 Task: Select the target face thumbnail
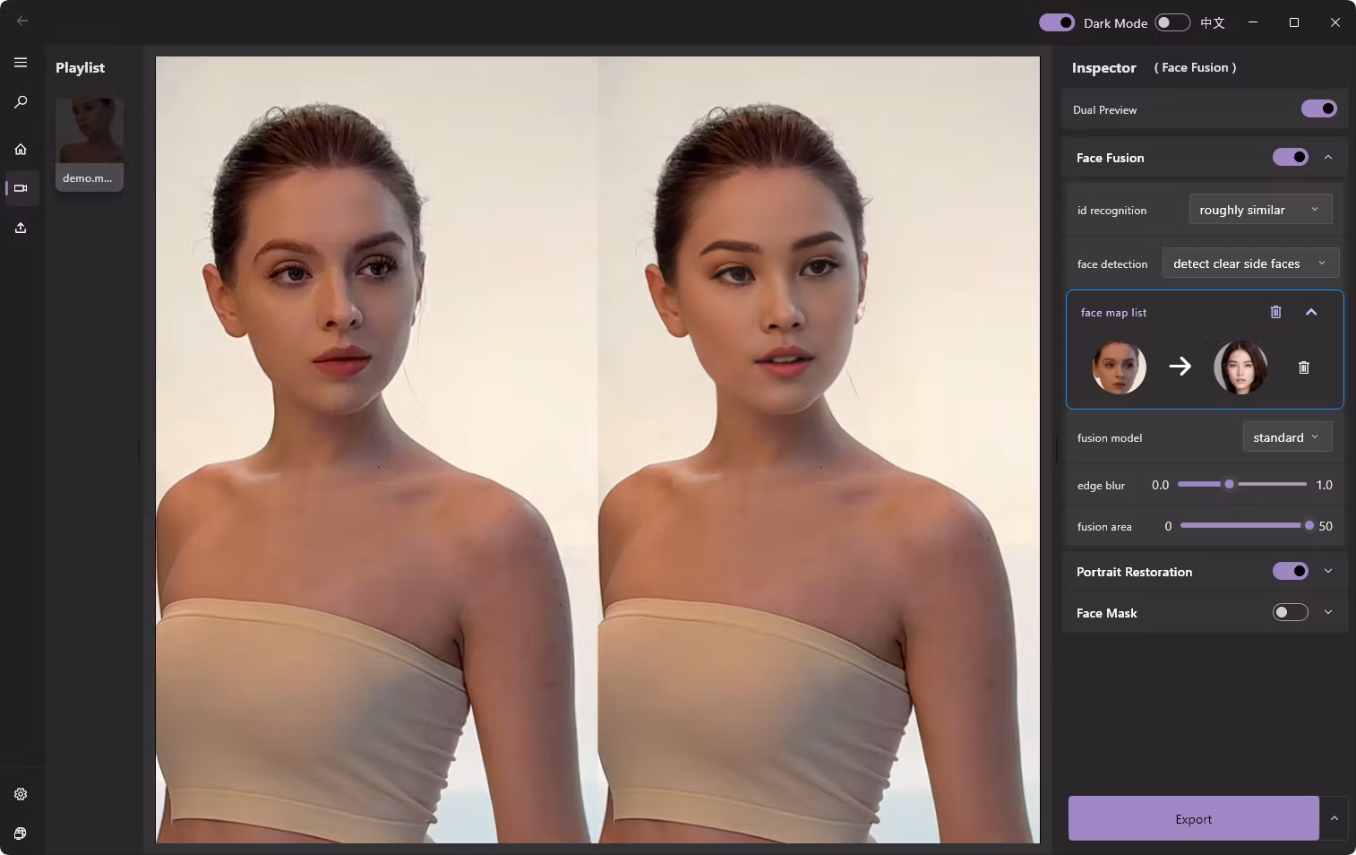pyautogui.click(x=1240, y=367)
